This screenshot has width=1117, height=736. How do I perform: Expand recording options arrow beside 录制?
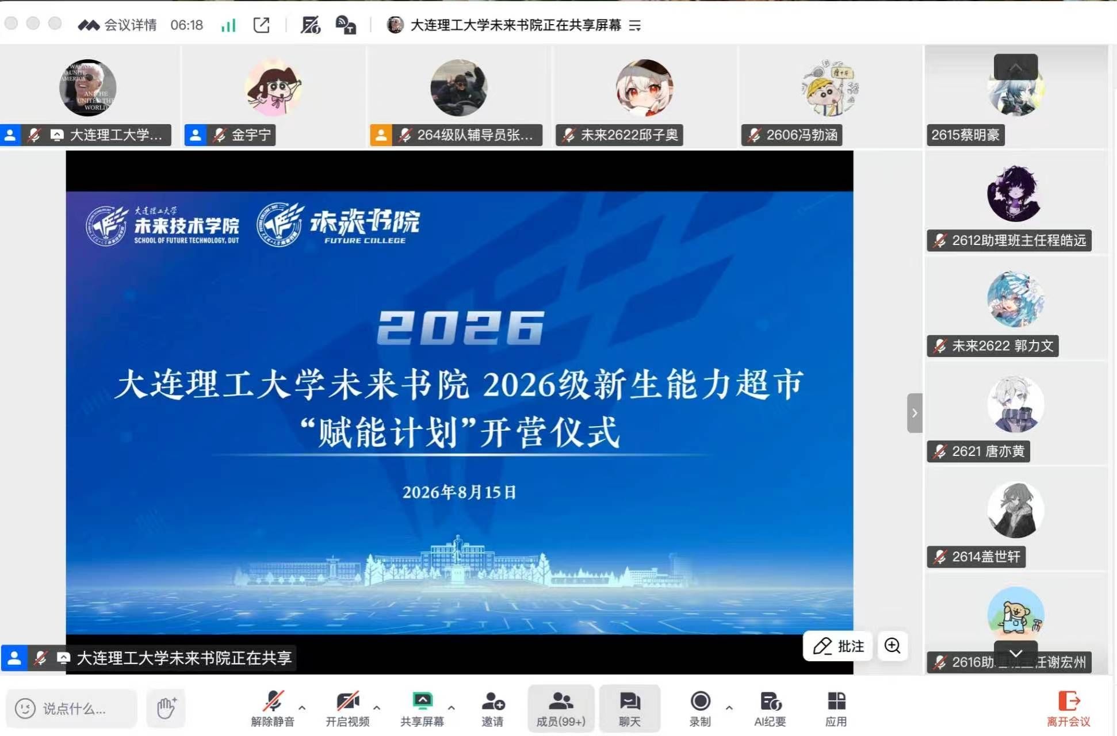click(729, 707)
